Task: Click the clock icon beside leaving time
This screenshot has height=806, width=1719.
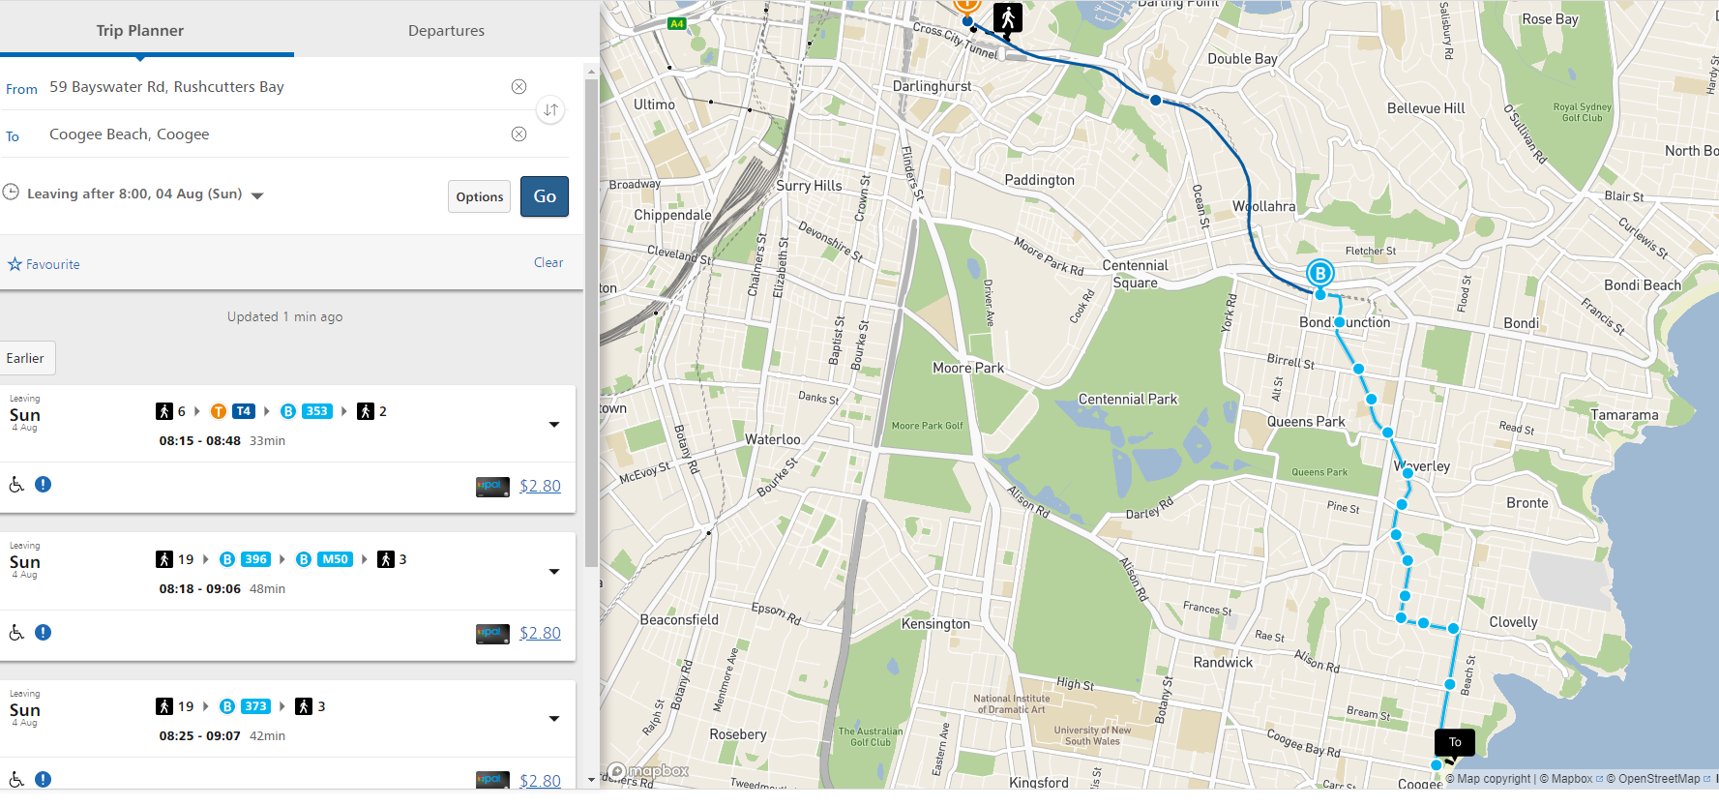Action: pyautogui.click(x=11, y=192)
